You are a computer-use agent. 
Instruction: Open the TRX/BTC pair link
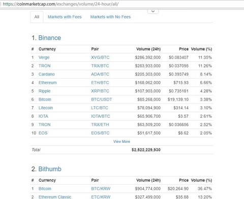[100, 66]
